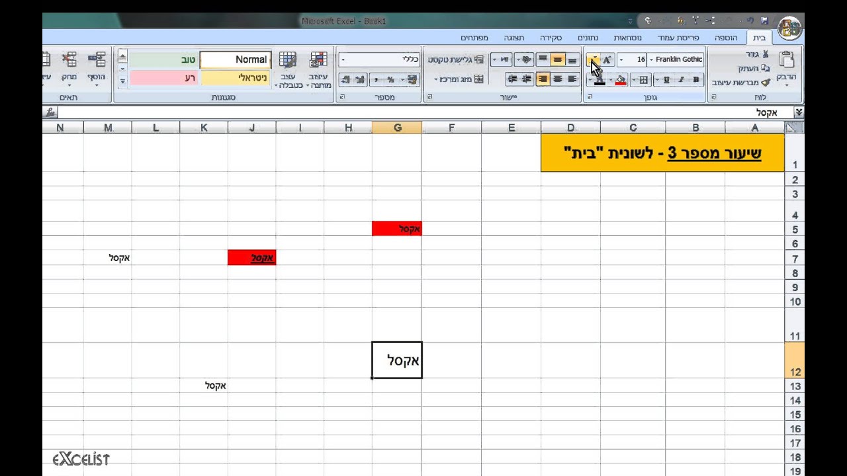847x476 pixels.
Task: Click the Wrap Text (גלישת טקסט) button
Action: point(456,59)
